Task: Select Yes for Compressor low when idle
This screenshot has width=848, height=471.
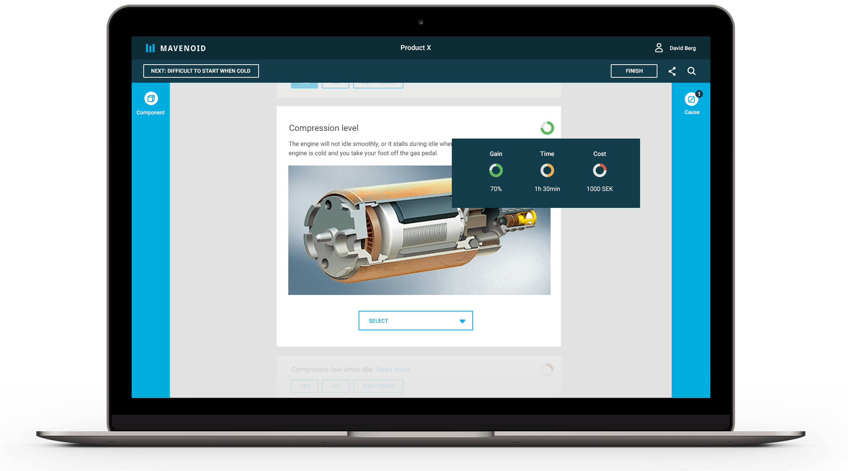Action: coord(304,386)
